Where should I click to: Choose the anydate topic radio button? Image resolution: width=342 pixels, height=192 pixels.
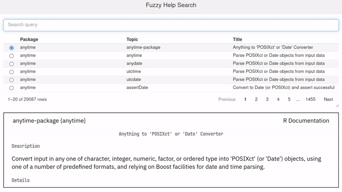coord(11,64)
